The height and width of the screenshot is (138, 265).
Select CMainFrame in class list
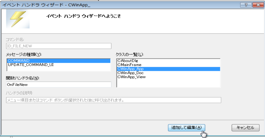[x=168, y=65]
